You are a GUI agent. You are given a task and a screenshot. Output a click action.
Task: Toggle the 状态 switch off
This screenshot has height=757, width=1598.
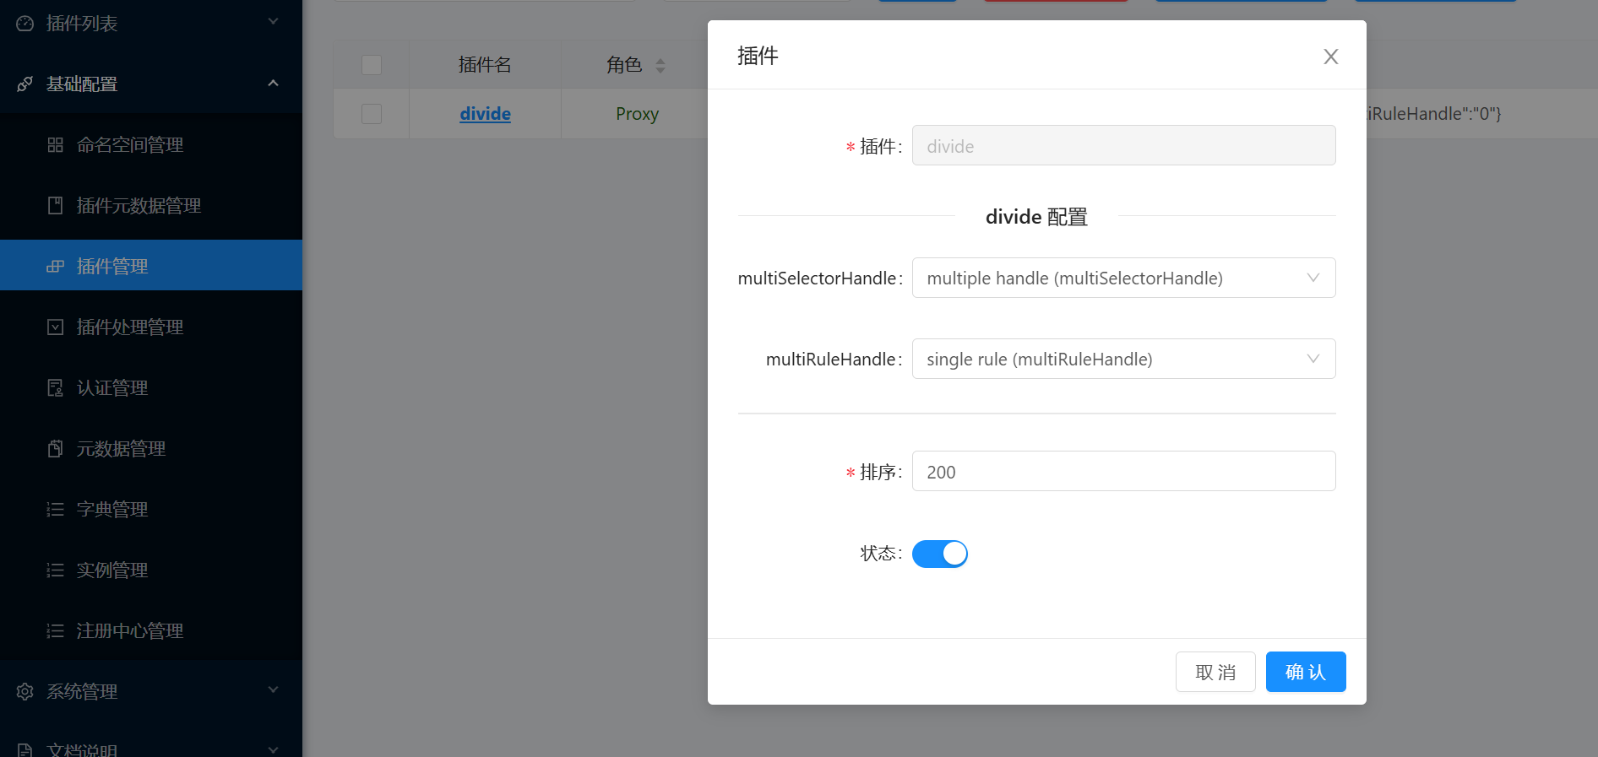pos(939,554)
